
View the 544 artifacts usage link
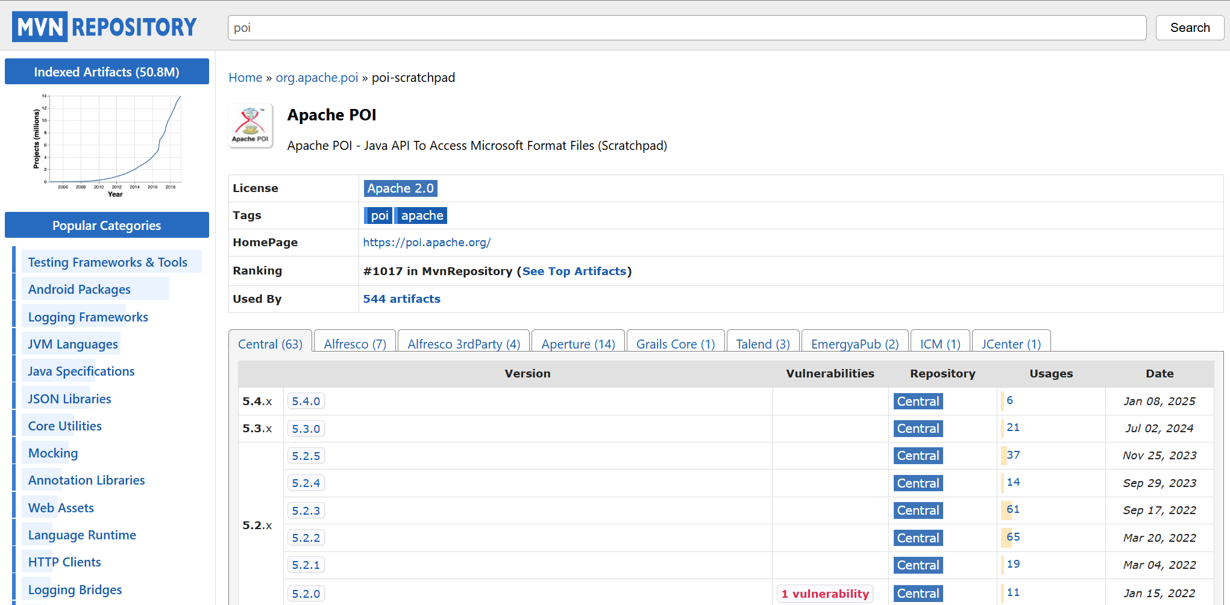tap(401, 299)
